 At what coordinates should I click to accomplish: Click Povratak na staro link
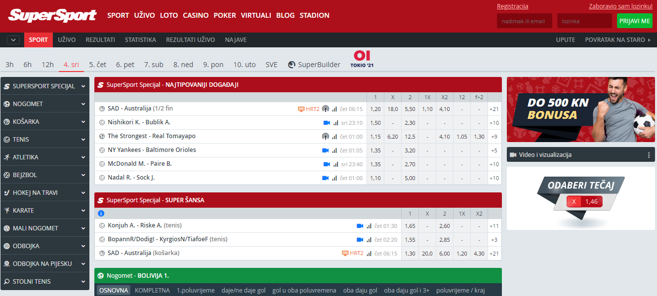(x=618, y=40)
